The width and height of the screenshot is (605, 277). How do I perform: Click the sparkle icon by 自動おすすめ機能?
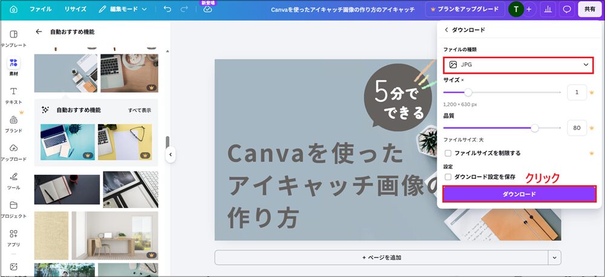[45, 110]
